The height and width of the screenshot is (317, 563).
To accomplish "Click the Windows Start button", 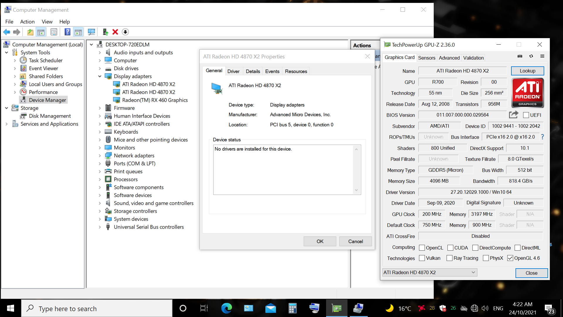I will (x=11, y=308).
